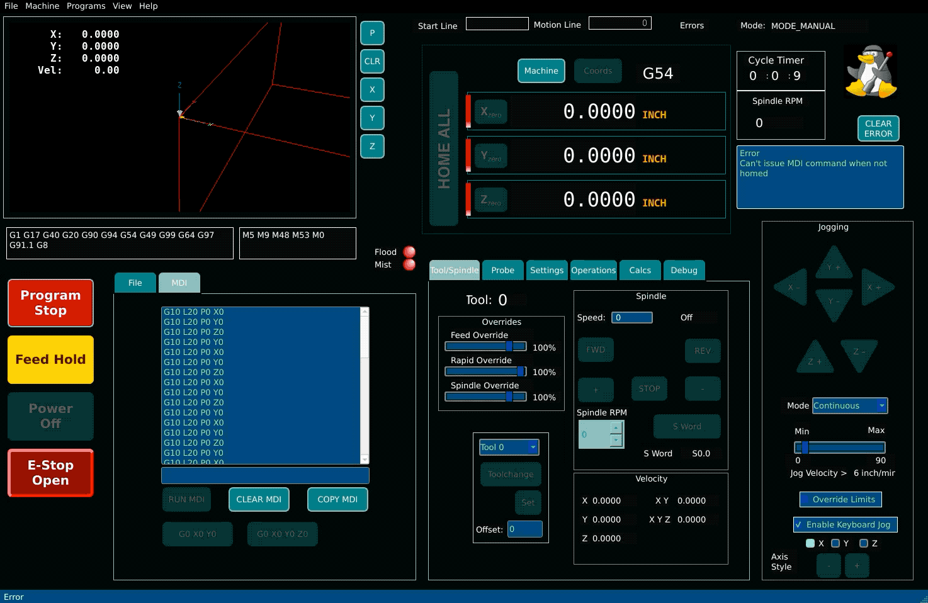Clear the plot with CLR button

coord(372,61)
